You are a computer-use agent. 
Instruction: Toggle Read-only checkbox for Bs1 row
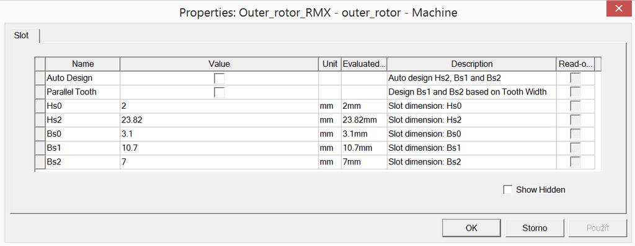[x=575, y=148]
